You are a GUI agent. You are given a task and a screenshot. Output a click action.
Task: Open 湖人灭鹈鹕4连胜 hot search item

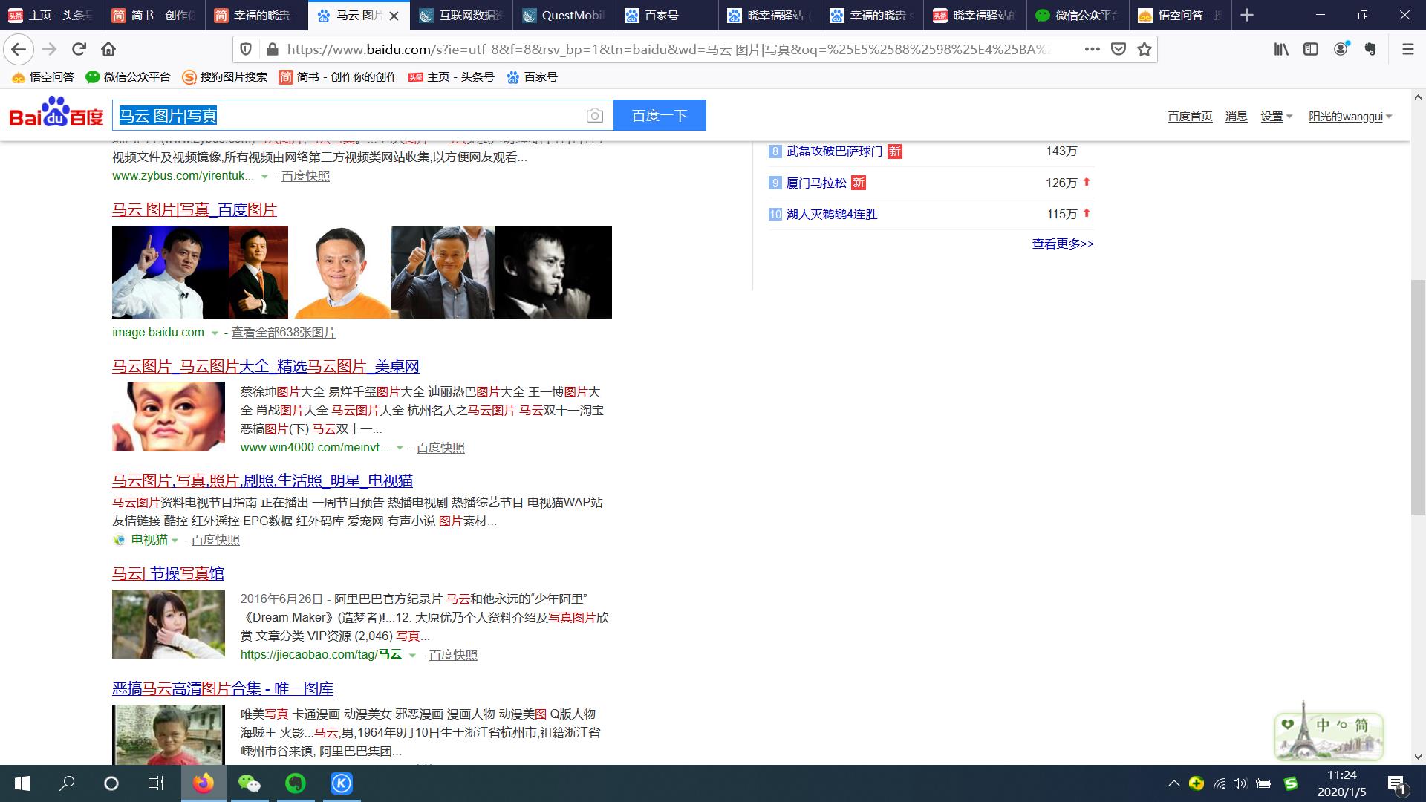[x=831, y=214]
